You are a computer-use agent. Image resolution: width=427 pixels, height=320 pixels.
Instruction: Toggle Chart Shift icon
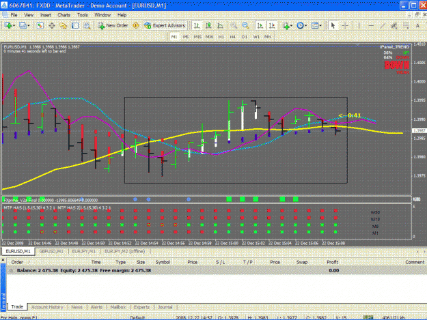[x=272, y=25]
